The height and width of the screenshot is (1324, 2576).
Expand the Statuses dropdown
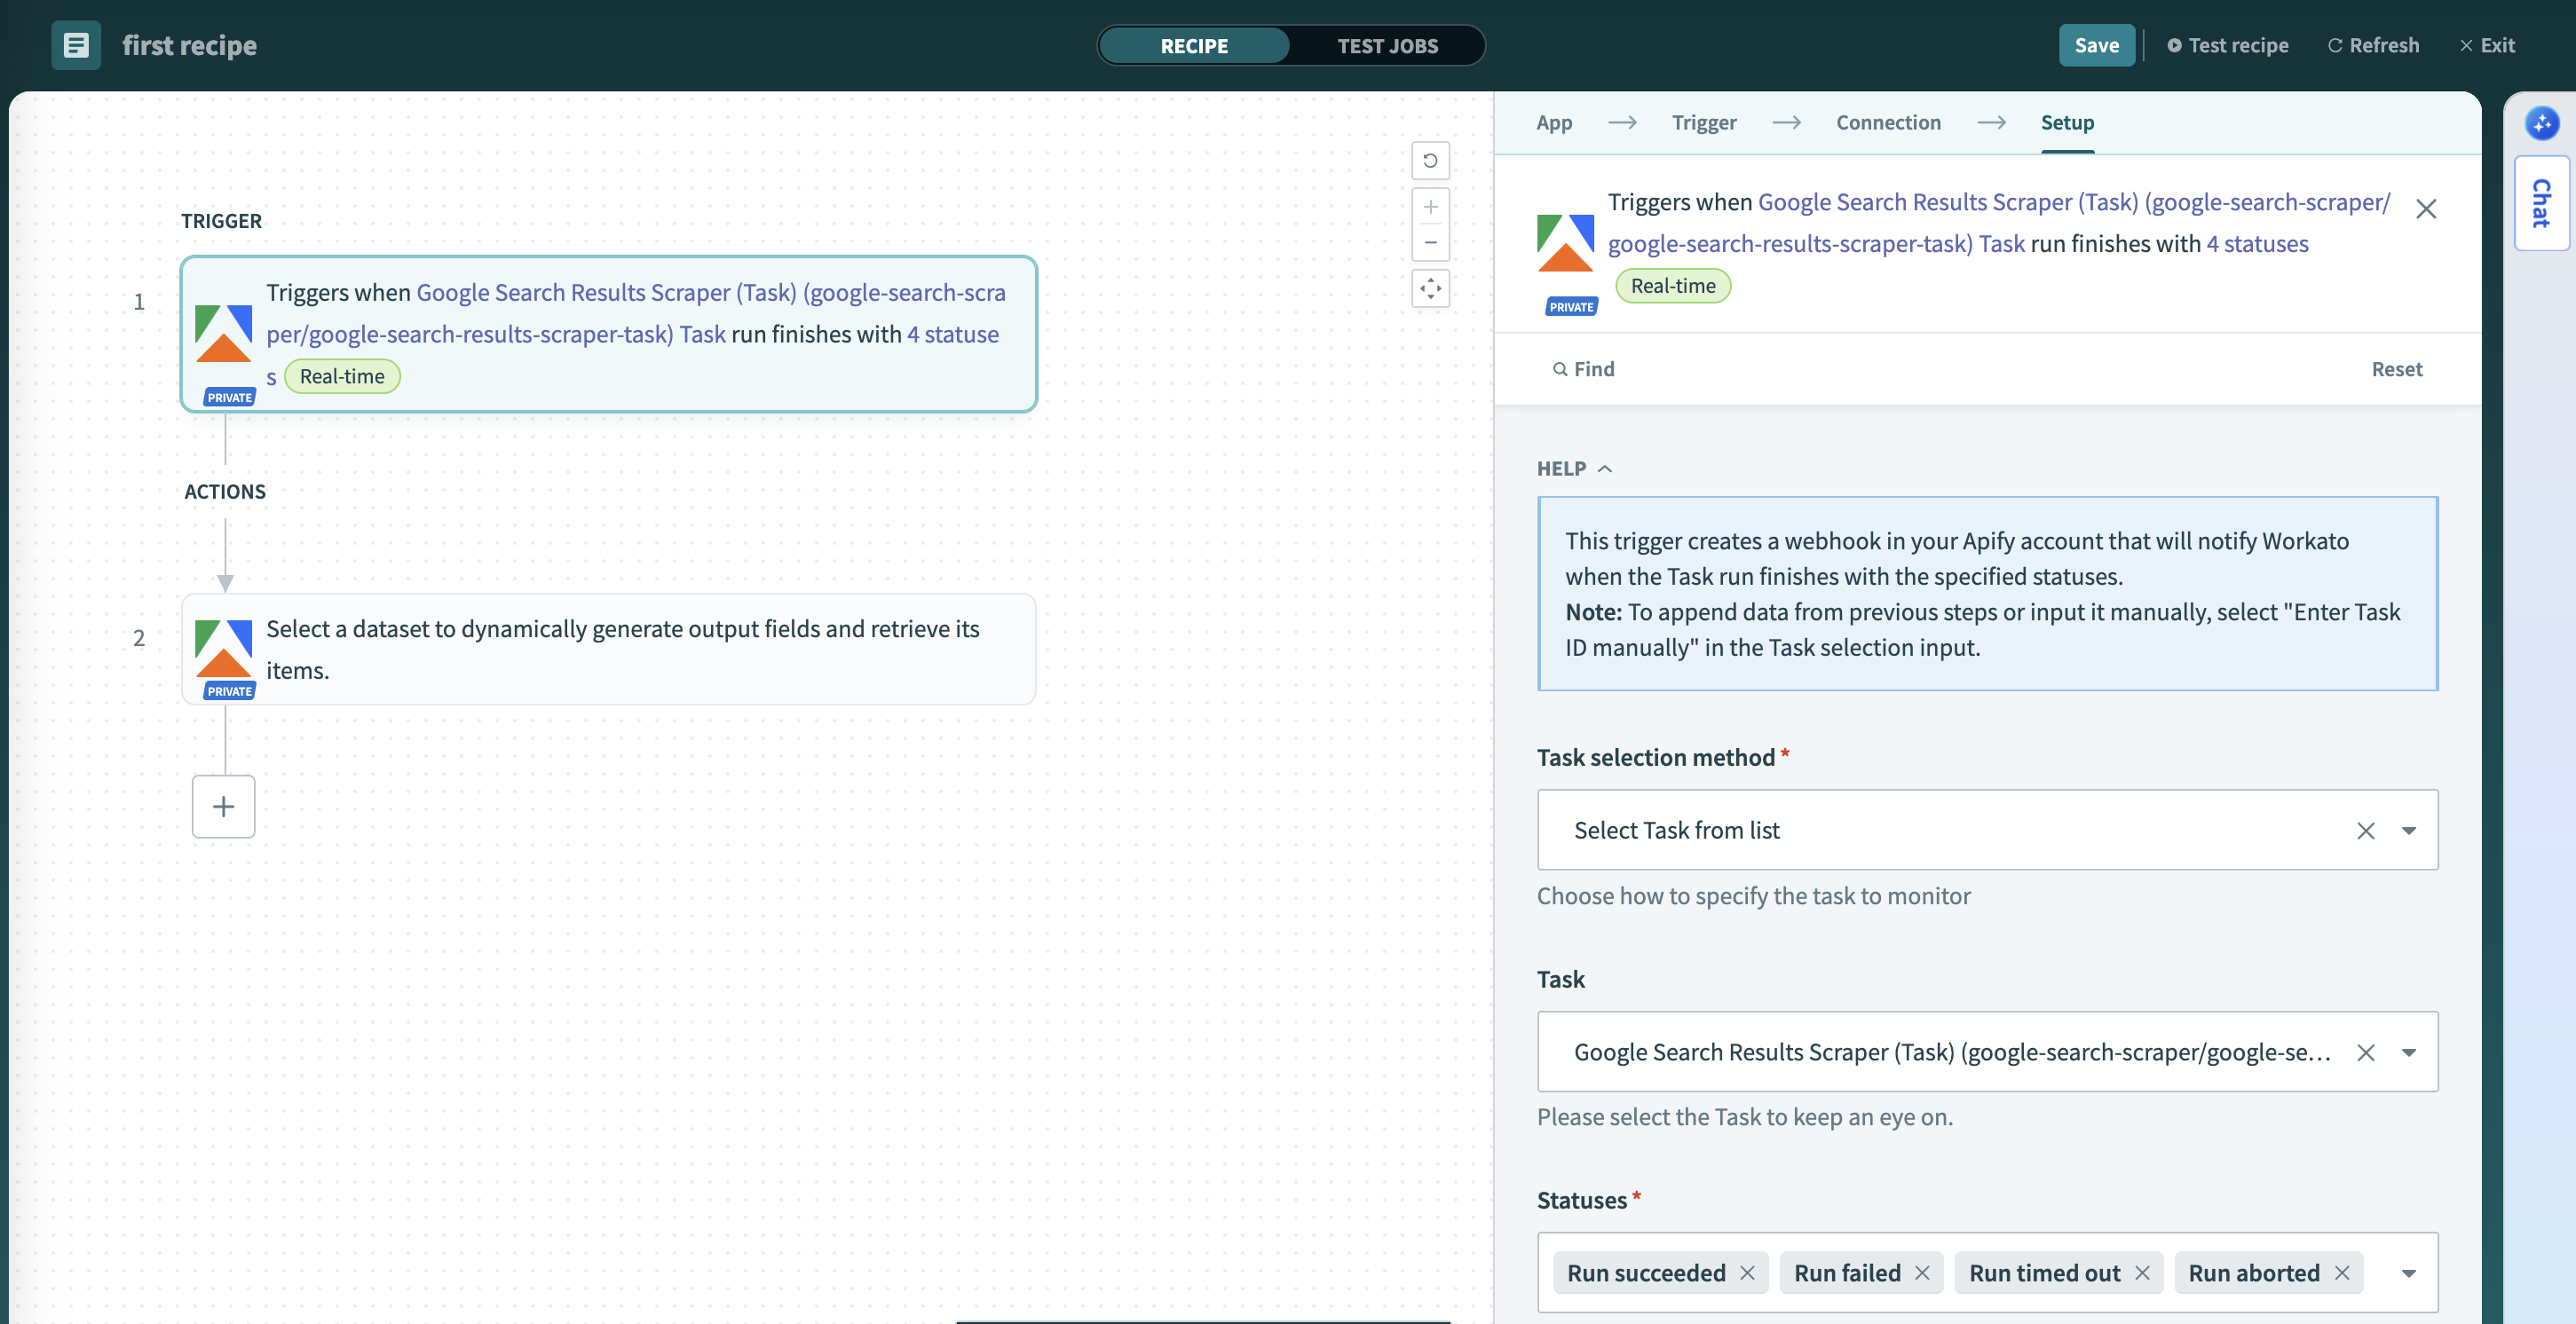2410,1273
